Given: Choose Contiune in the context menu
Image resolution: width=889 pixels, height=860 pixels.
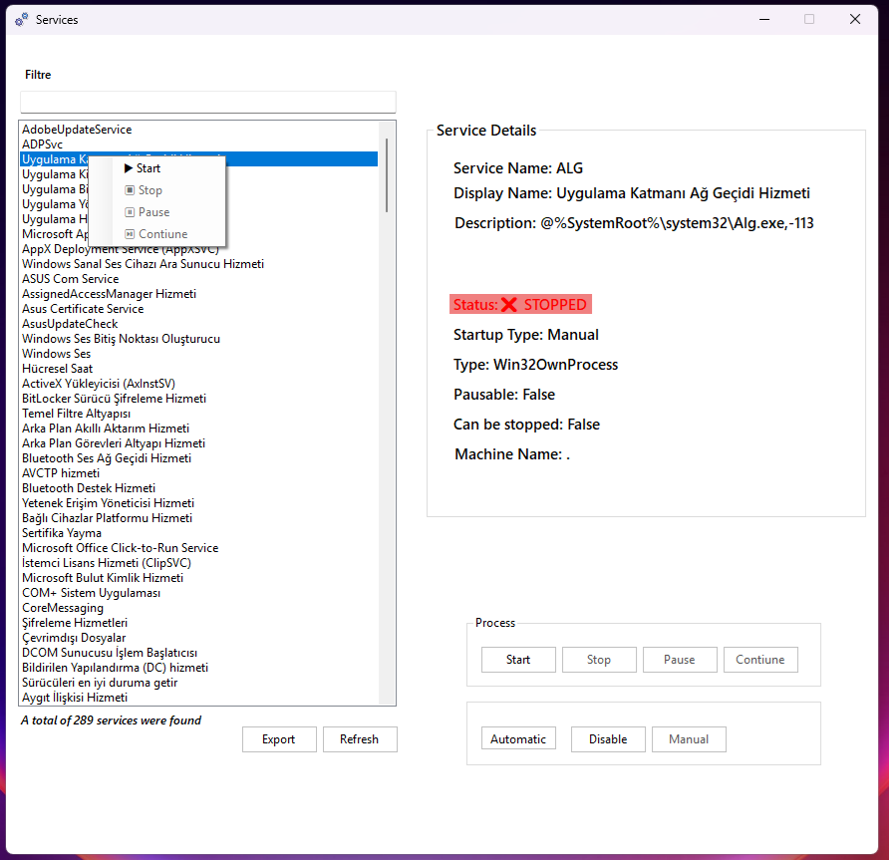Looking at the screenshot, I should pyautogui.click(x=157, y=234).
